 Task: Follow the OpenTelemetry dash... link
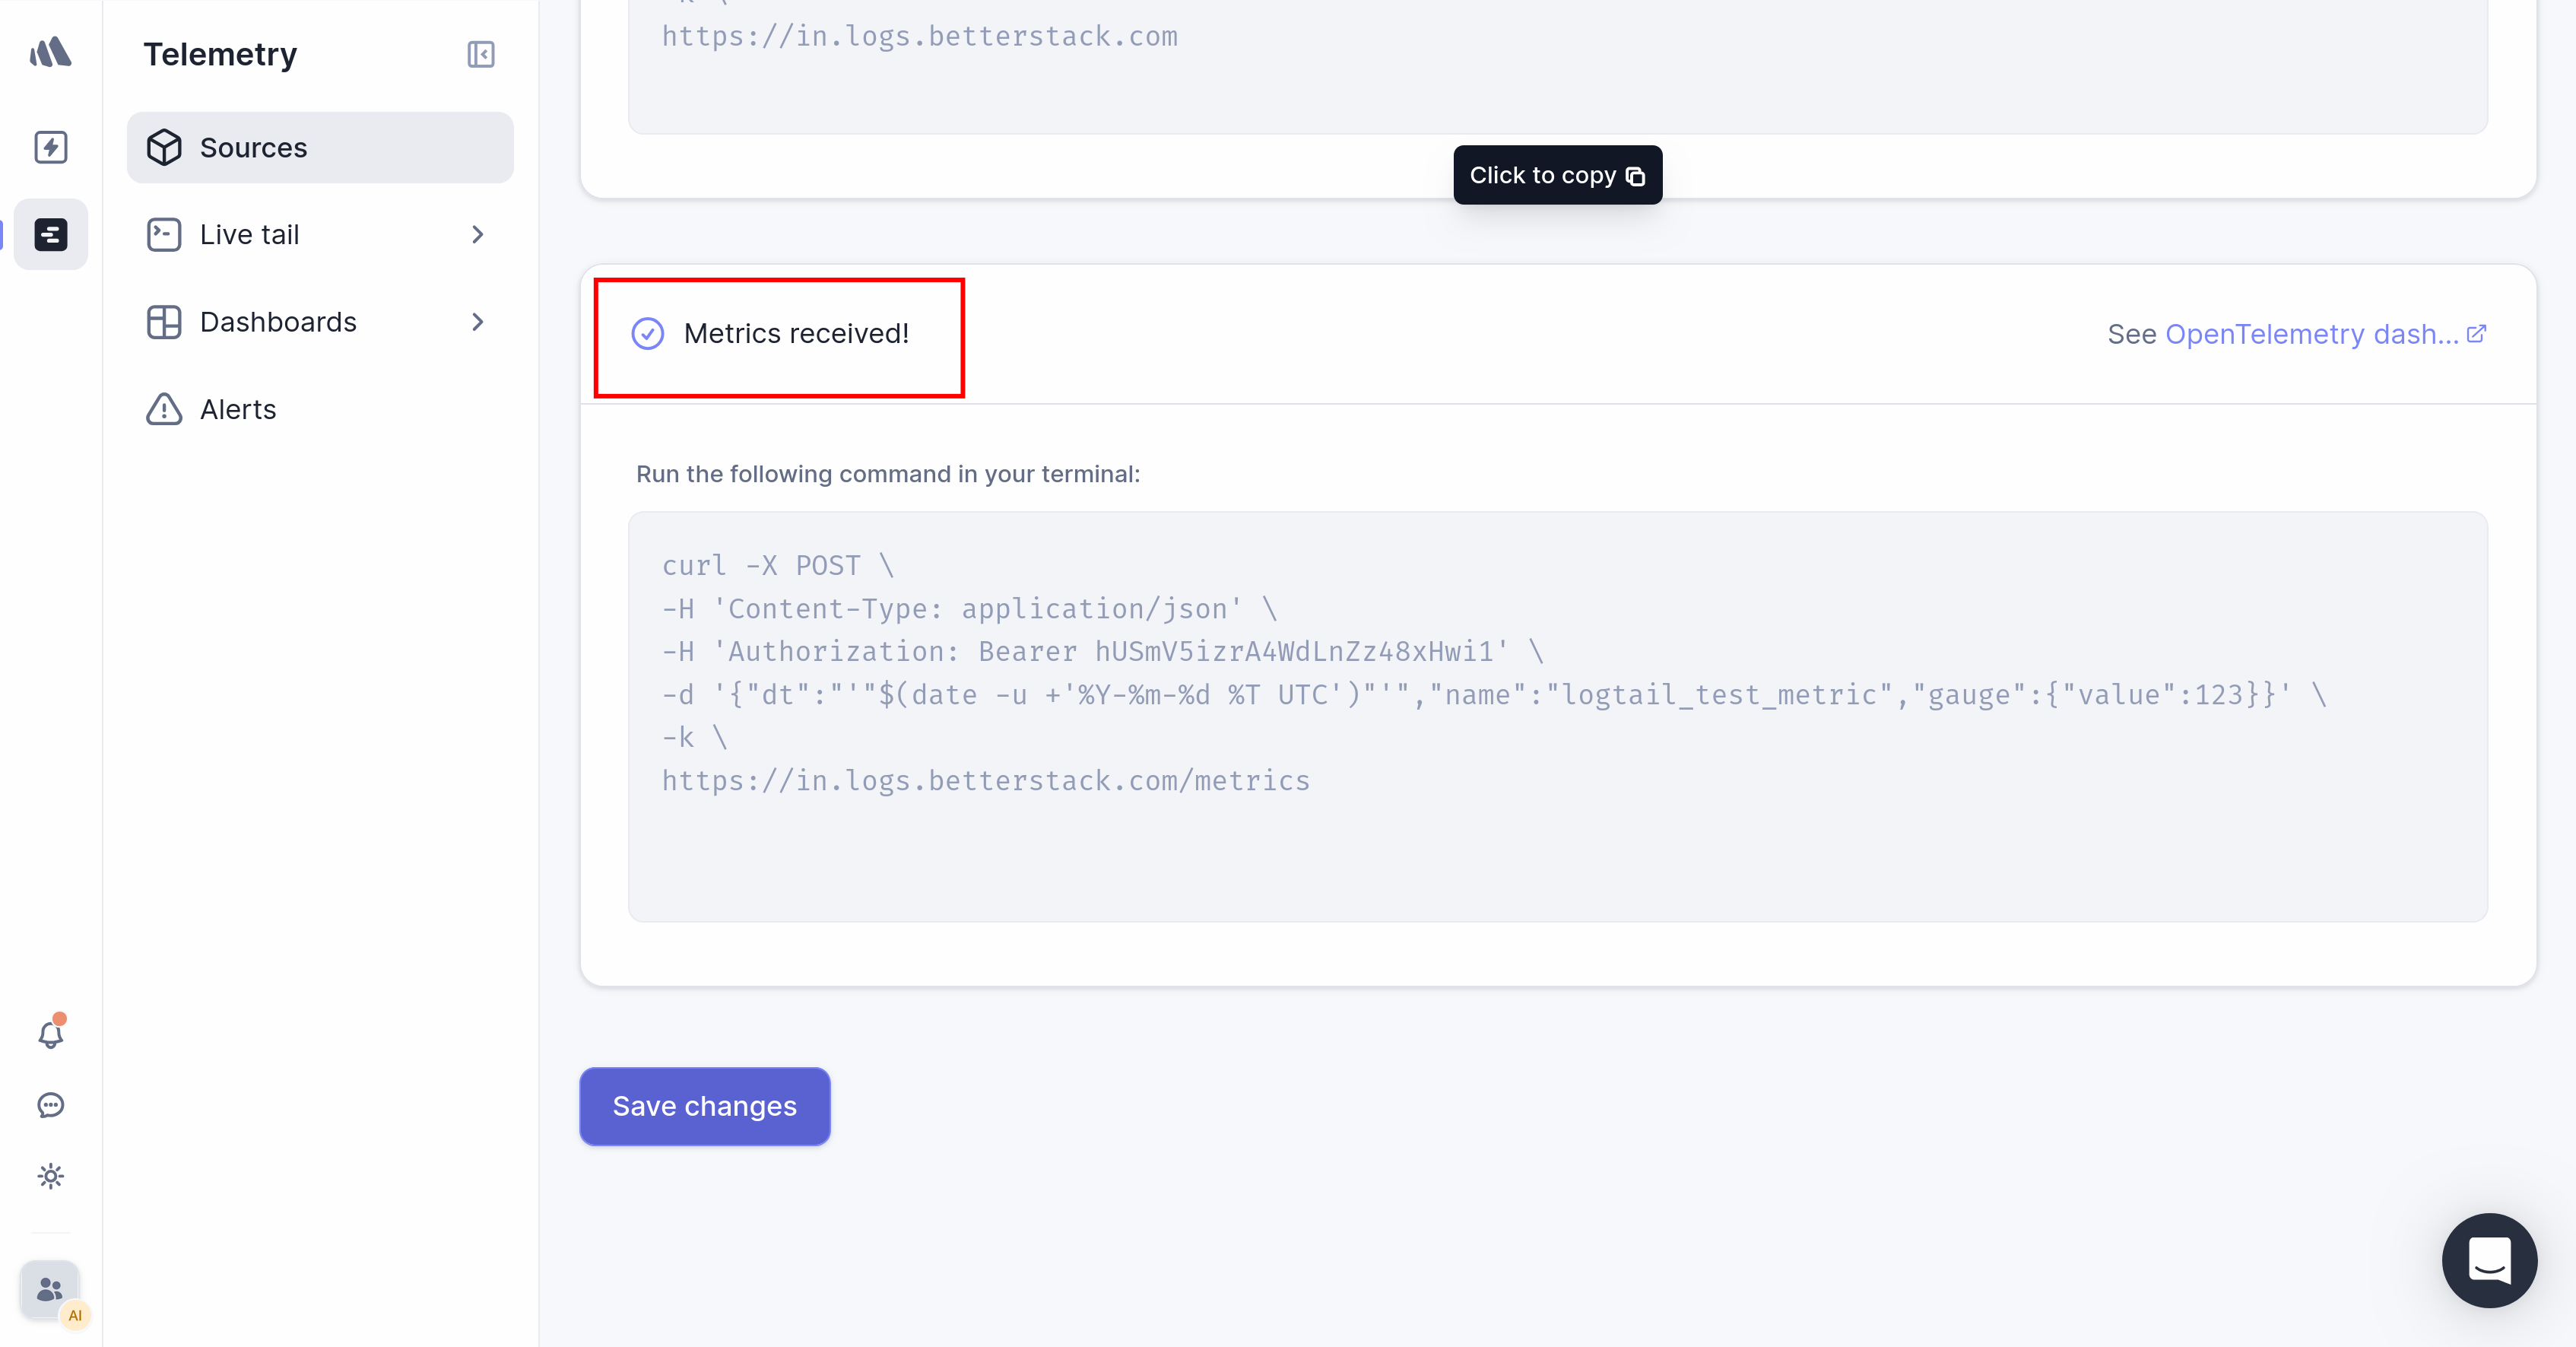click(x=2311, y=334)
